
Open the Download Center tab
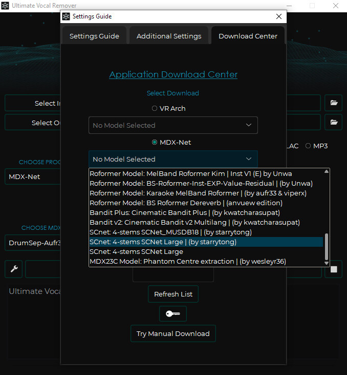(x=248, y=36)
